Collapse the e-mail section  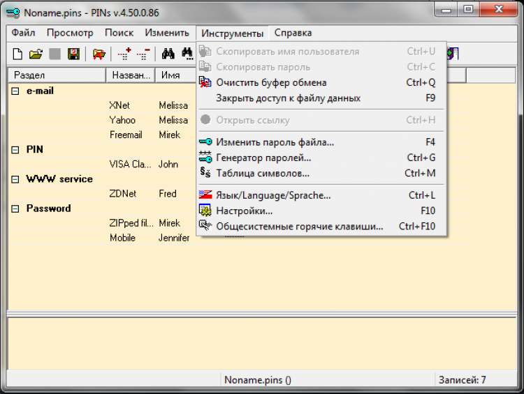coord(15,91)
